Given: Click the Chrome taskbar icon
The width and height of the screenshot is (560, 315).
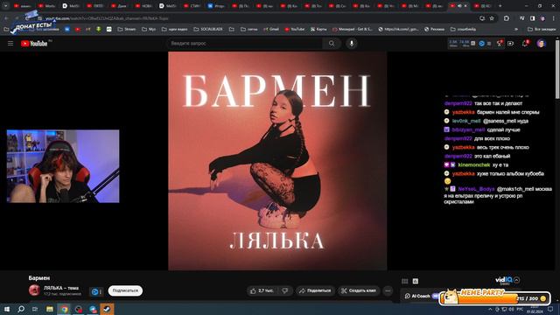Looking at the screenshot, I should coord(64,309).
